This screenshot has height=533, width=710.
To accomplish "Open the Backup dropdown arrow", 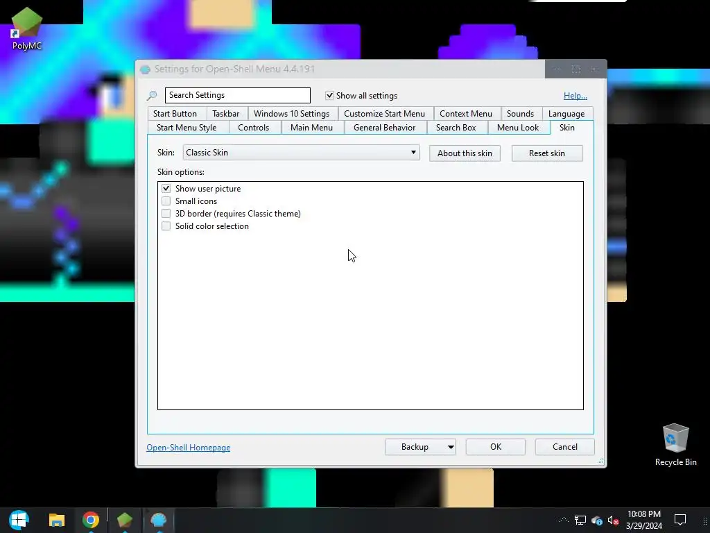I will tap(451, 447).
